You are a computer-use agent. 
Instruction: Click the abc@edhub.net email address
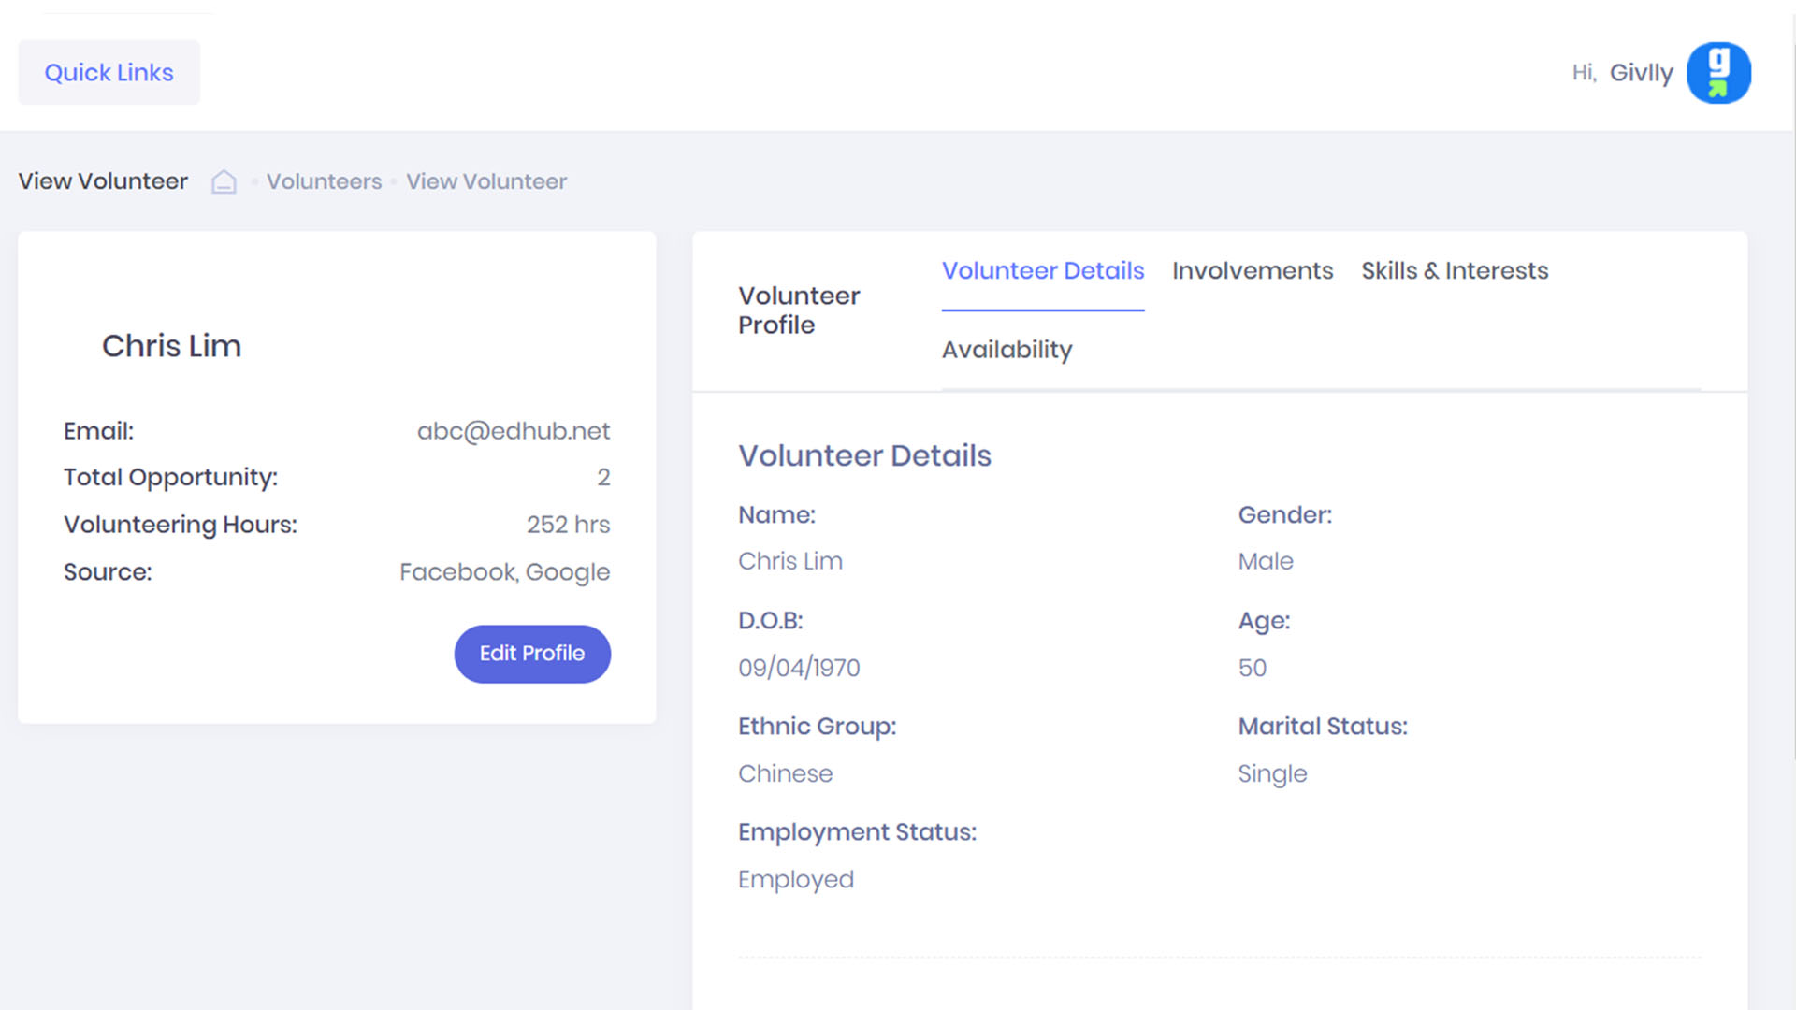[513, 431]
